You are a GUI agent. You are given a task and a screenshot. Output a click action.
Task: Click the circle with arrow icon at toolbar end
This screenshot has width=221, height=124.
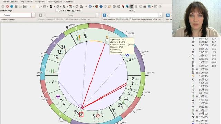point(160,6)
